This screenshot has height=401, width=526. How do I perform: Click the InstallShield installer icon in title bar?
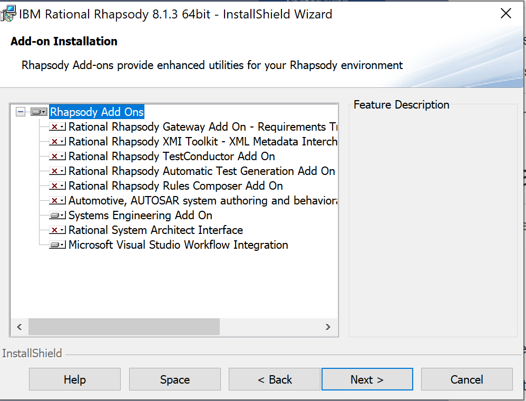coord(8,14)
